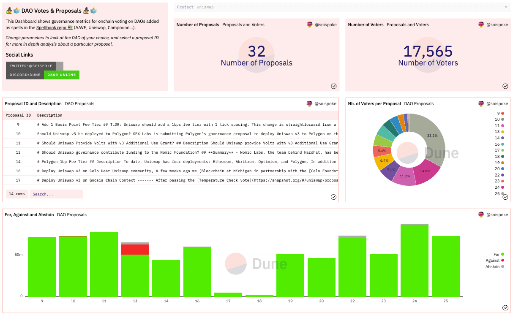Toggle proposal 9 in the pie chart legend
The width and height of the screenshot is (513, 315).
point(500,113)
